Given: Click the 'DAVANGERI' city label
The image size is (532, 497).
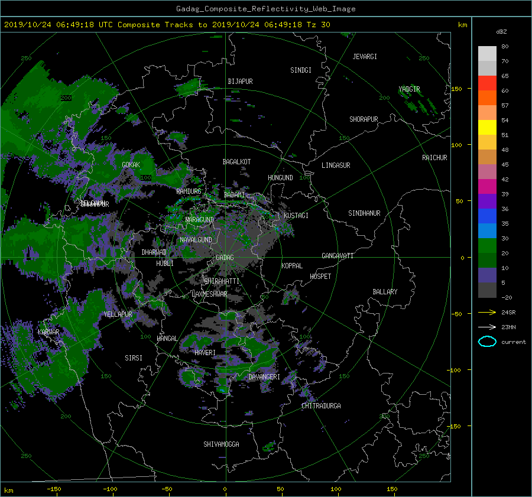Looking at the screenshot, I should pos(264,377).
